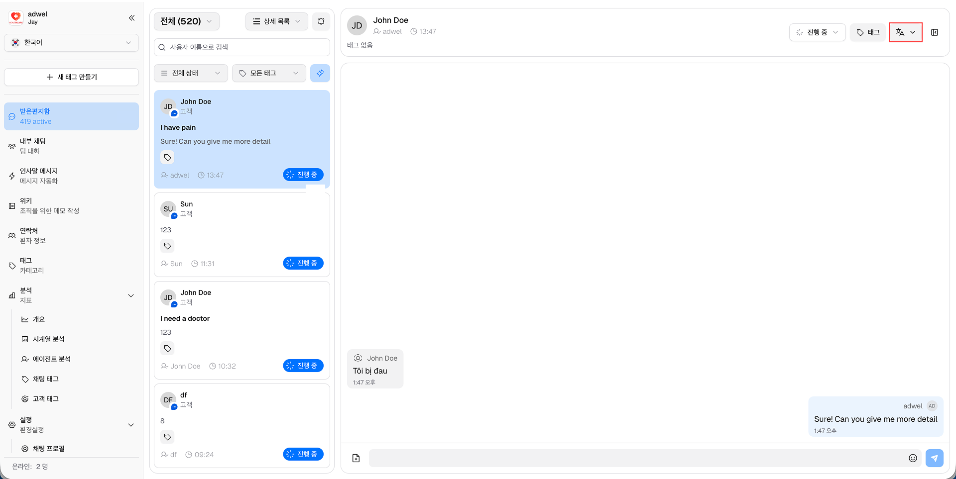The image size is (956, 479).
Task: Open the 전체 상태 status filter dropdown
Action: coord(191,73)
